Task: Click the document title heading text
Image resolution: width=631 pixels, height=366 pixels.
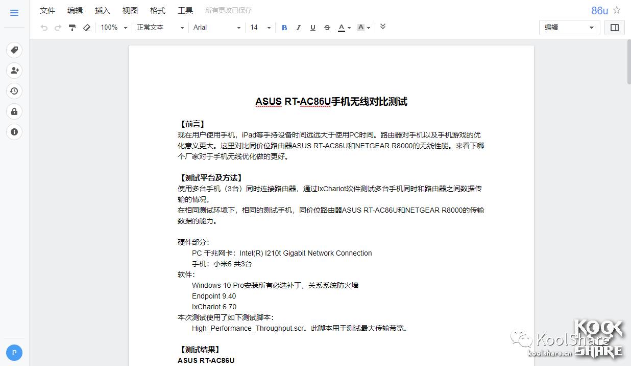Action: click(x=331, y=102)
